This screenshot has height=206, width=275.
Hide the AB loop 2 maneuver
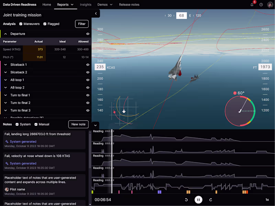(88, 88)
